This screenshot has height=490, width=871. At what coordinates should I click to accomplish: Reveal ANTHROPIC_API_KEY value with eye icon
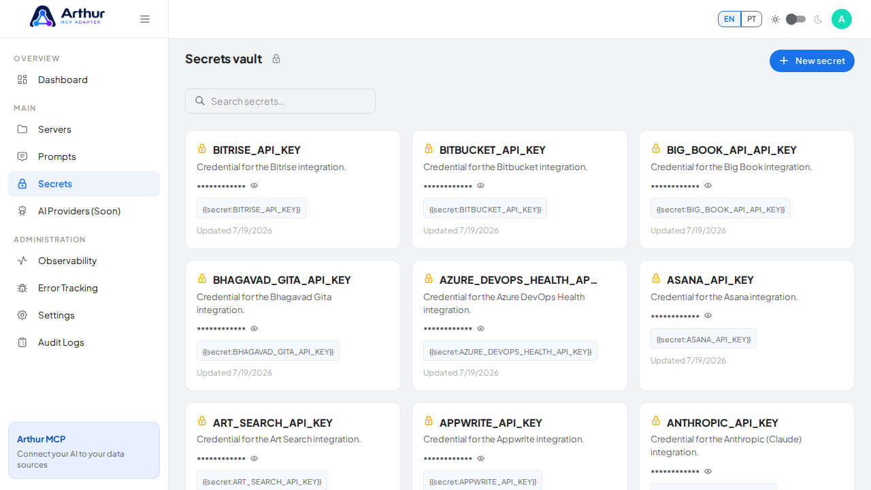pos(708,472)
